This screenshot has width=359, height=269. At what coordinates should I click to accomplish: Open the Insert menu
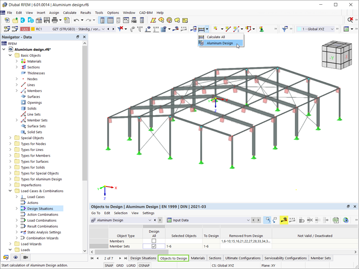click(x=41, y=13)
